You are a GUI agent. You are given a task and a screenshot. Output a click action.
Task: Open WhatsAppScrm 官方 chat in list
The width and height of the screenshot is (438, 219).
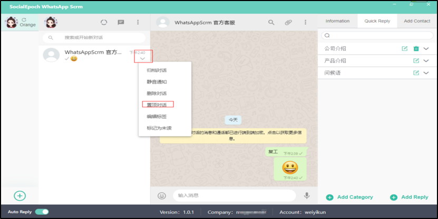pyautogui.click(x=94, y=55)
